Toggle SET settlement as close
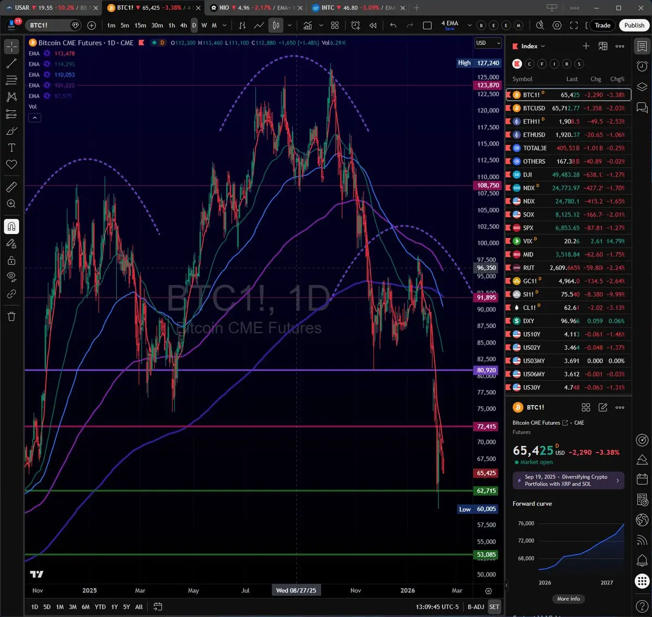Viewport: 652px width, 617px height. (x=494, y=607)
